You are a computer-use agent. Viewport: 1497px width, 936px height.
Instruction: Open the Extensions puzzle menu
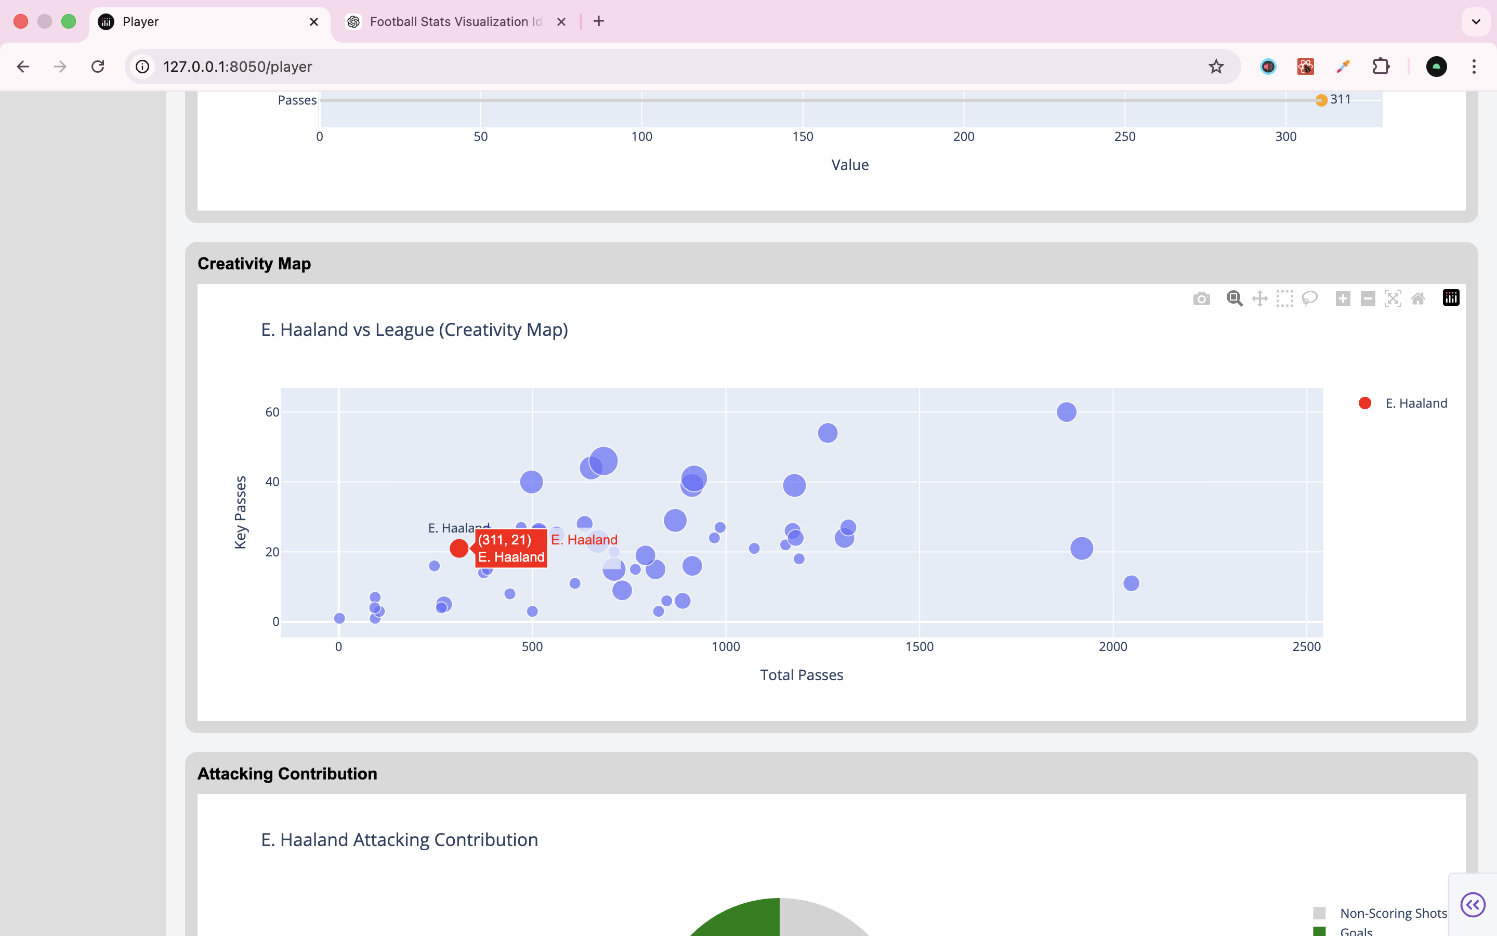[x=1381, y=66]
